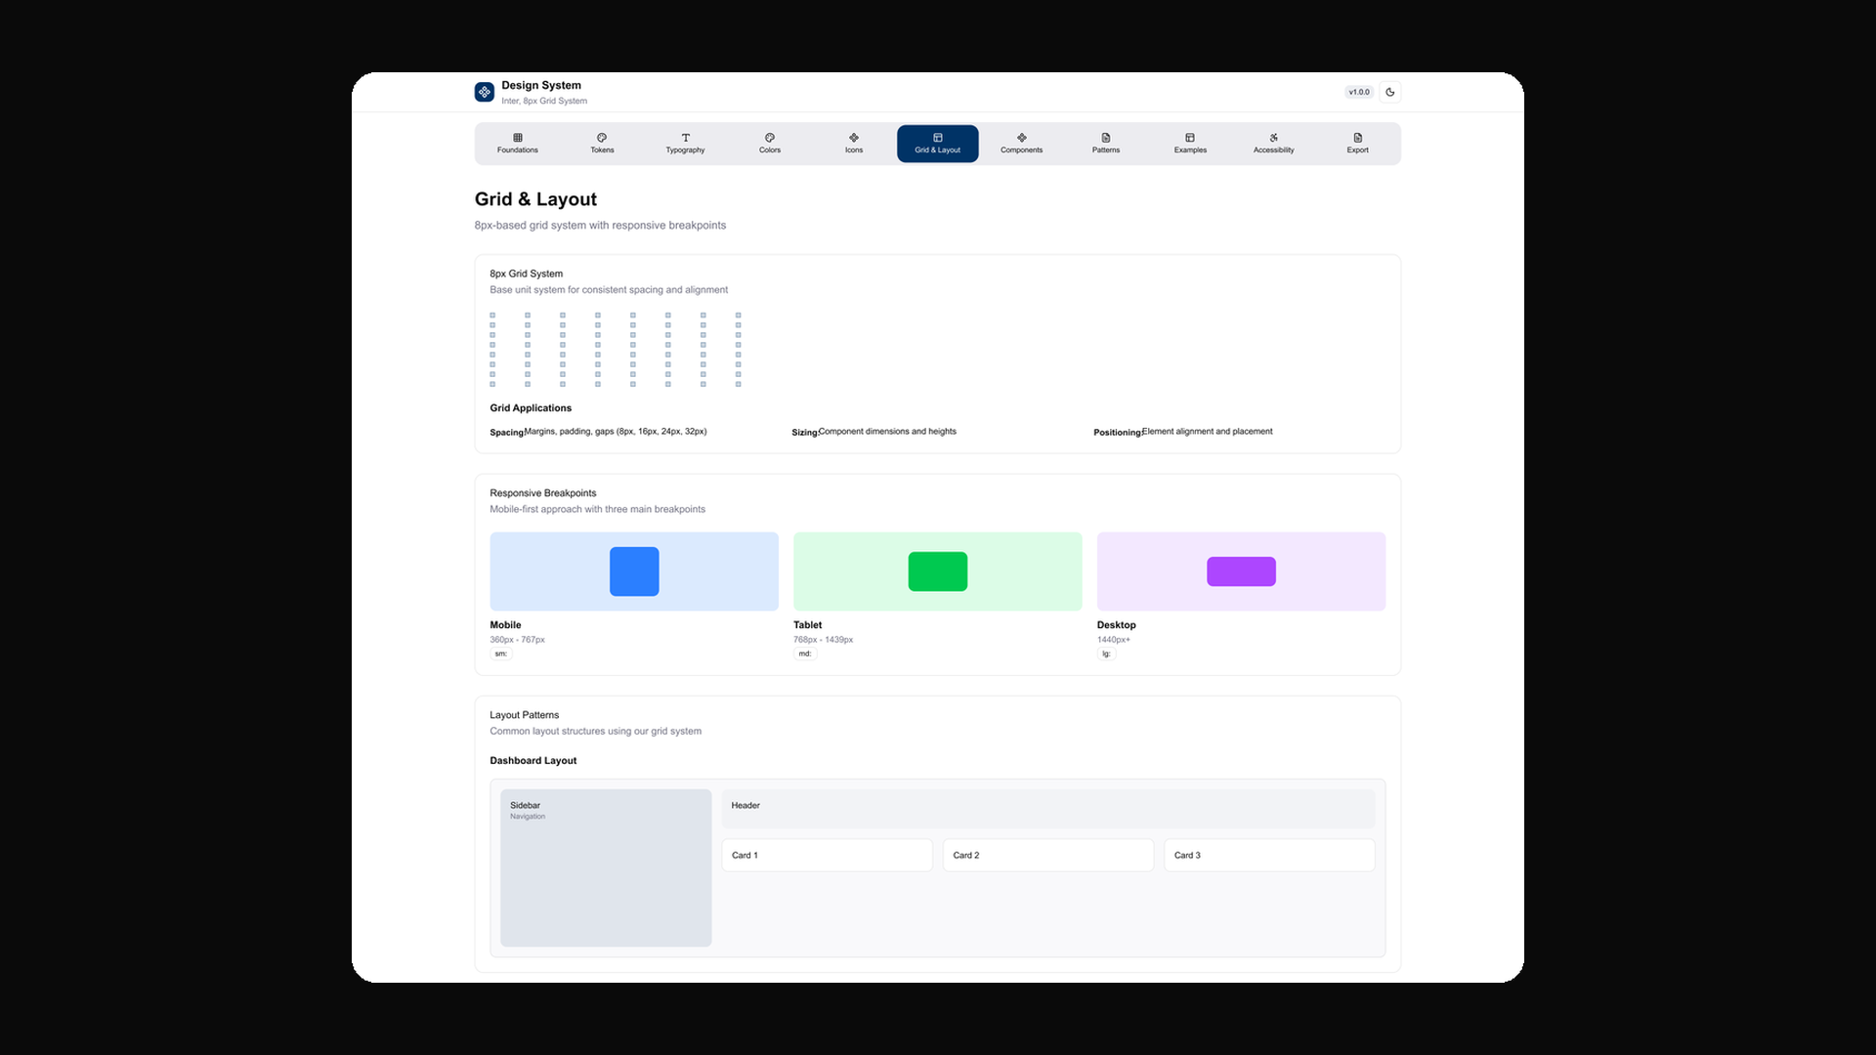1876x1055 pixels.
Task: Click the sm: breakpoint badge
Action: pyautogui.click(x=501, y=654)
